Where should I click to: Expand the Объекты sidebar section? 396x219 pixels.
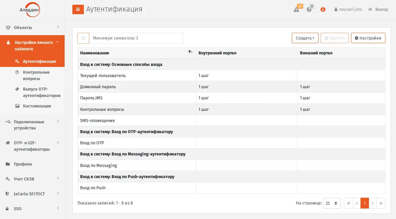click(x=32, y=27)
